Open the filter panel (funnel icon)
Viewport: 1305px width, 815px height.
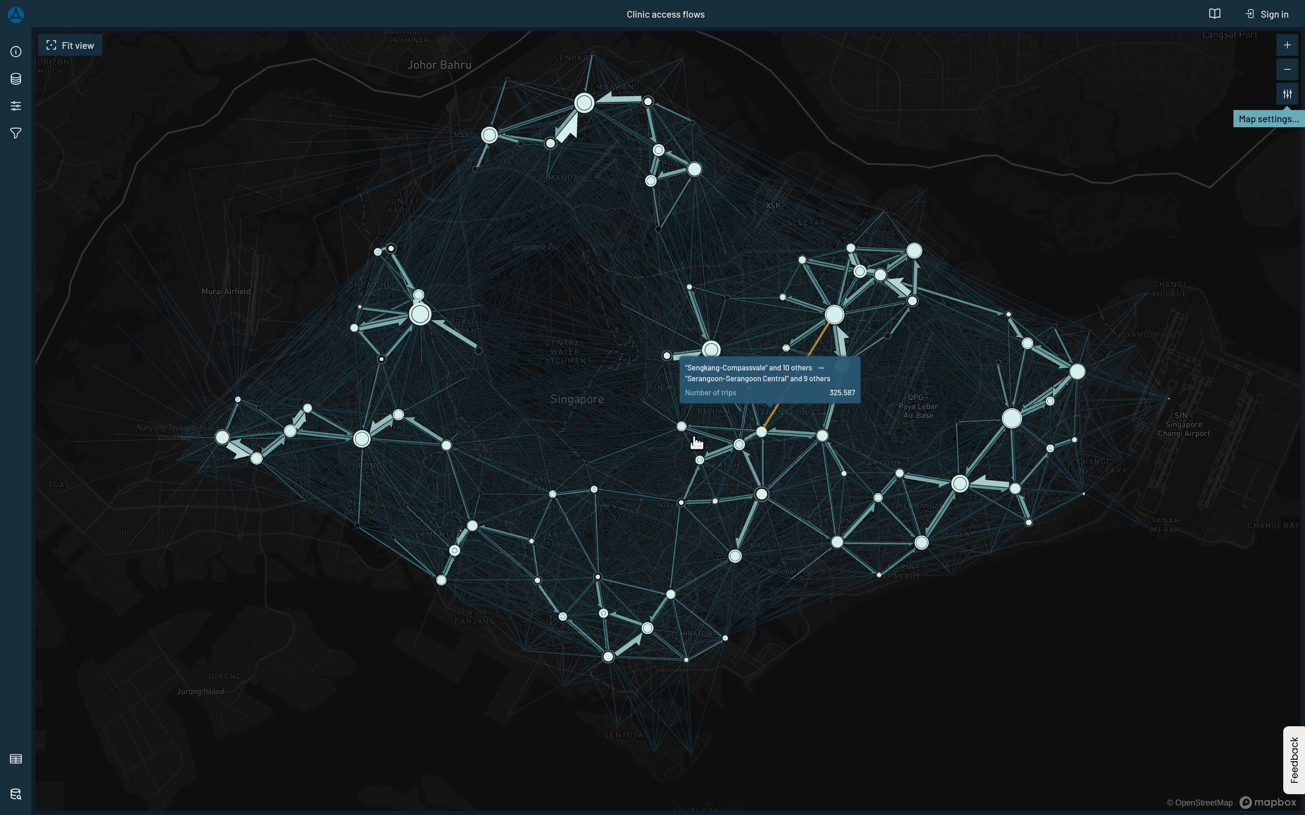click(x=16, y=133)
